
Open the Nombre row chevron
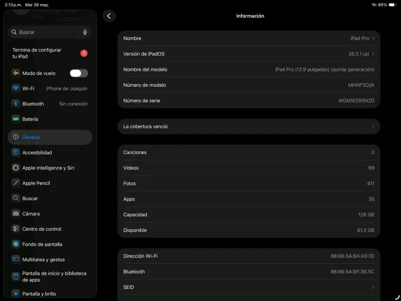tap(373, 39)
